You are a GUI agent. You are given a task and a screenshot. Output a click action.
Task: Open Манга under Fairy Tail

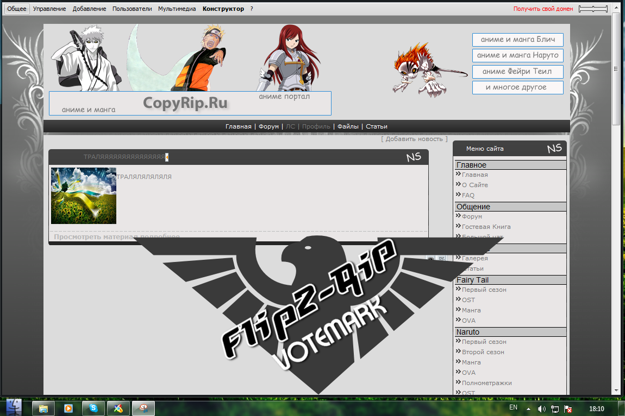coord(471,310)
